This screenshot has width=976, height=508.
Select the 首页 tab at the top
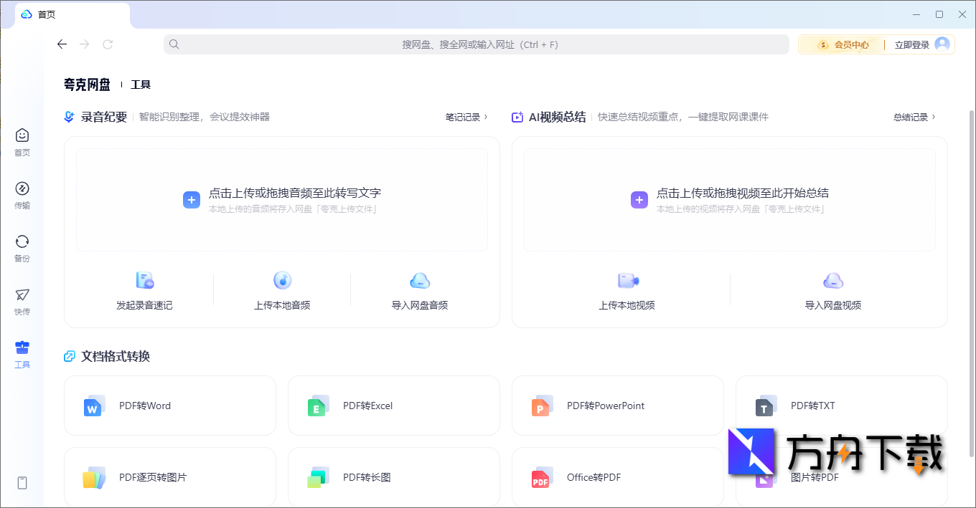pos(48,14)
